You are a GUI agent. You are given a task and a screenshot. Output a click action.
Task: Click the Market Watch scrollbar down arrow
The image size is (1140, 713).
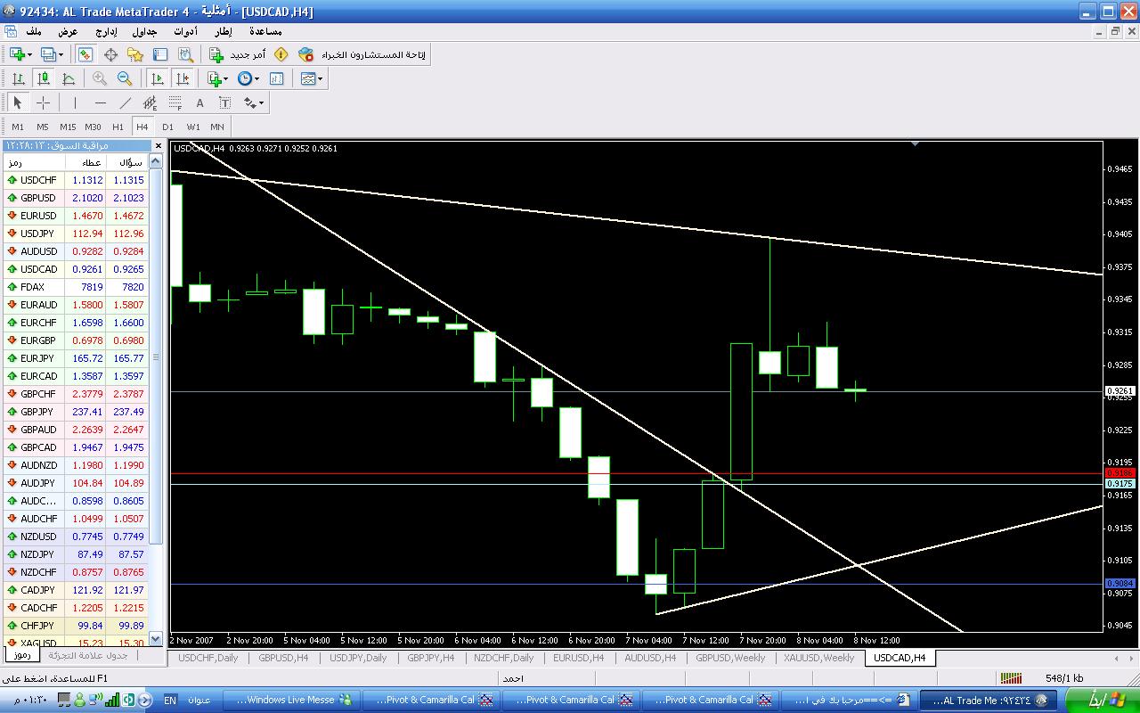(x=156, y=638)
